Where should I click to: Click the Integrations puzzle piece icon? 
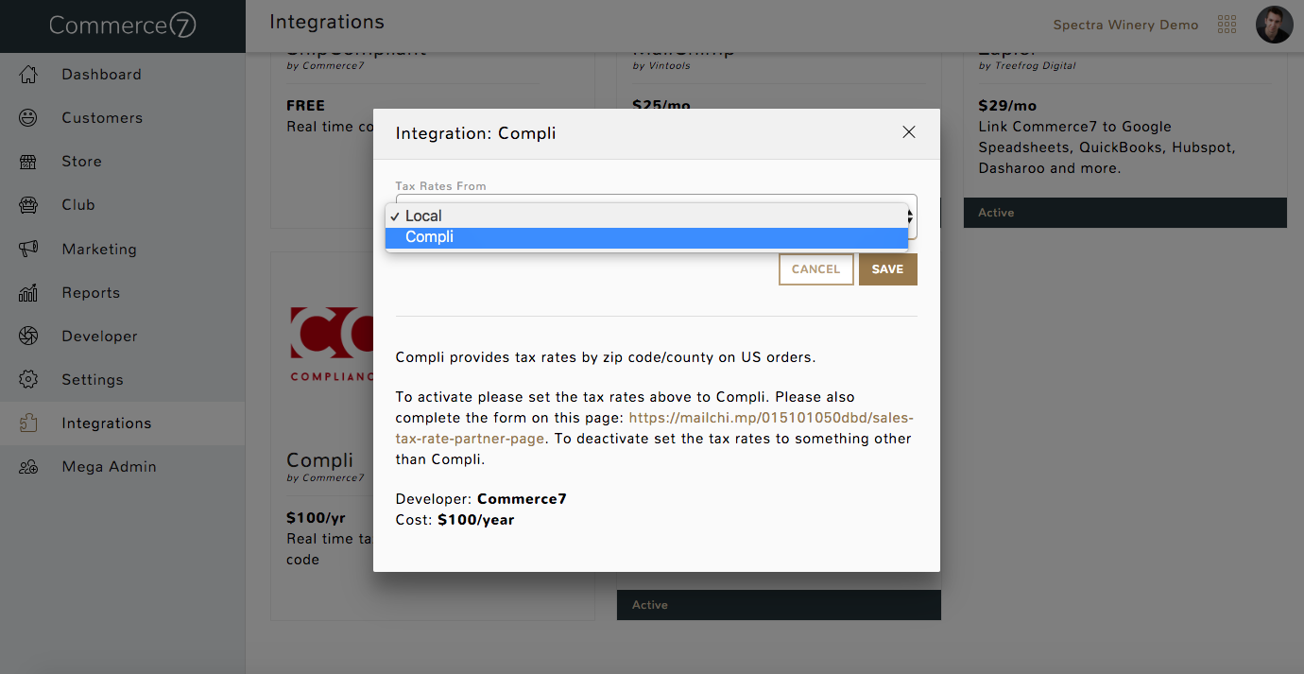(x=28, y=423)
